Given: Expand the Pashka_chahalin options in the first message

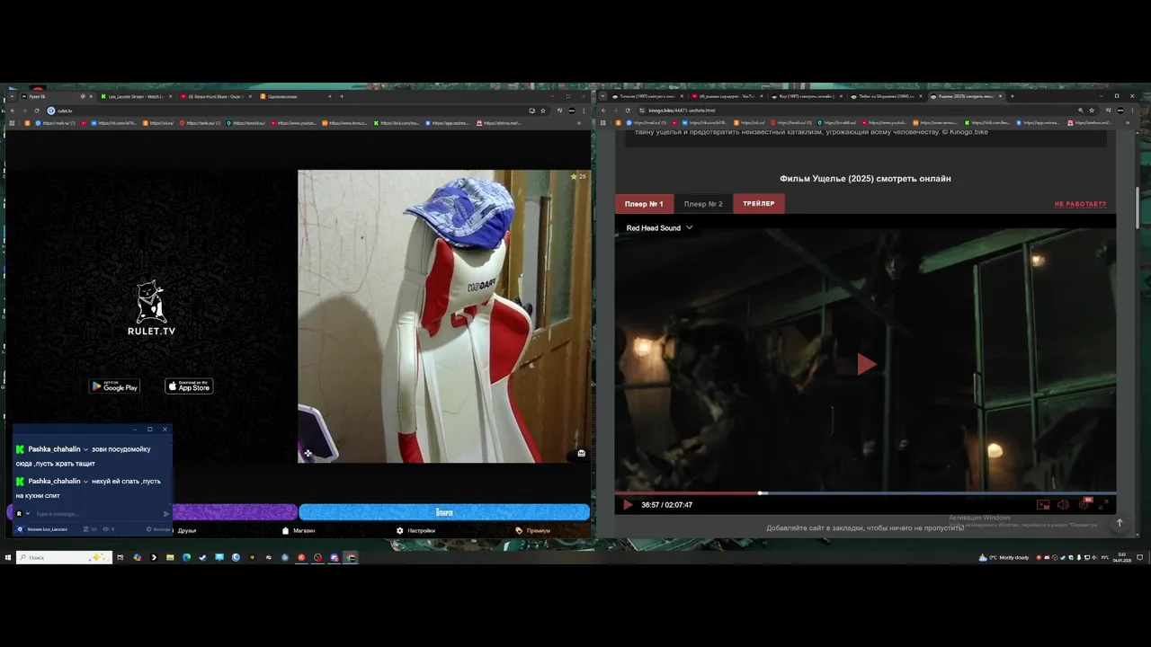Looking at the screenshot, I should (x=85, y=449).
